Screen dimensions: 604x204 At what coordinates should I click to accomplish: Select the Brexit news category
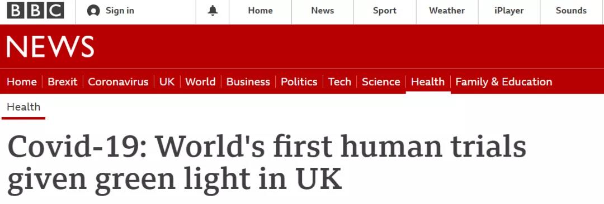coord(63,82)
